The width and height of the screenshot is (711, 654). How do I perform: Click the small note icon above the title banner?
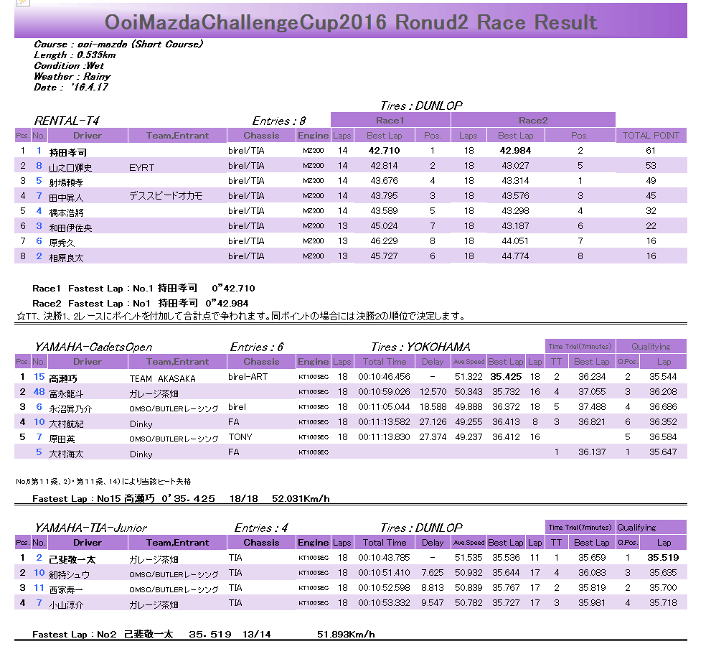point(23,2)
